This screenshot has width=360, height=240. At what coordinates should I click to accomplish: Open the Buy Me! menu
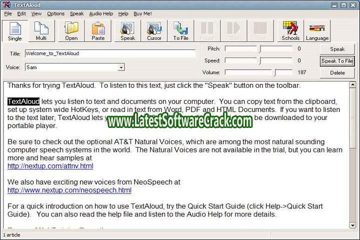click(x=142, y=14)
